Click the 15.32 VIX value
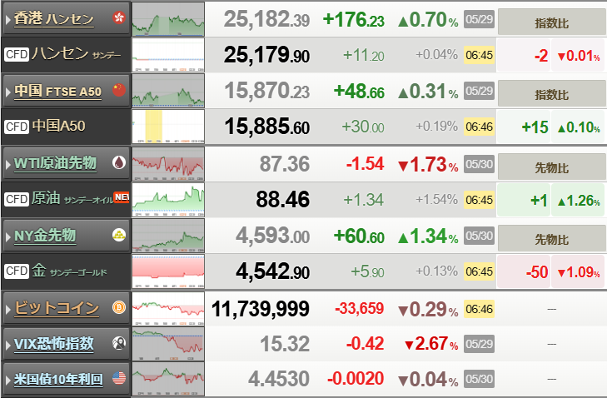 click(x=285, y=344)
